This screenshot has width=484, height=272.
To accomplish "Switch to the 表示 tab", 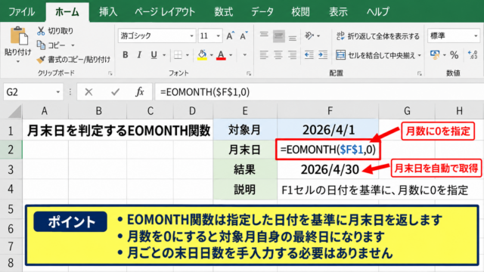I will (338, 12).
